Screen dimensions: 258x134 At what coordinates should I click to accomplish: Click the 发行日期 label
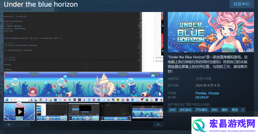point(173,86)
